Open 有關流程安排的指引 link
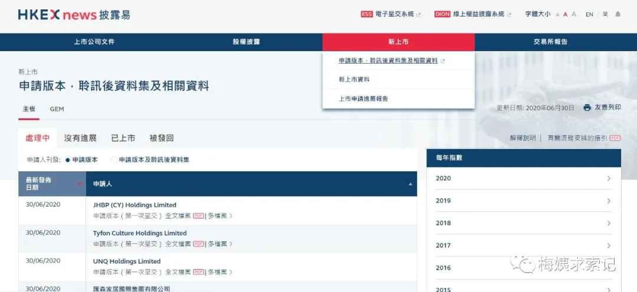 (577, 138)
